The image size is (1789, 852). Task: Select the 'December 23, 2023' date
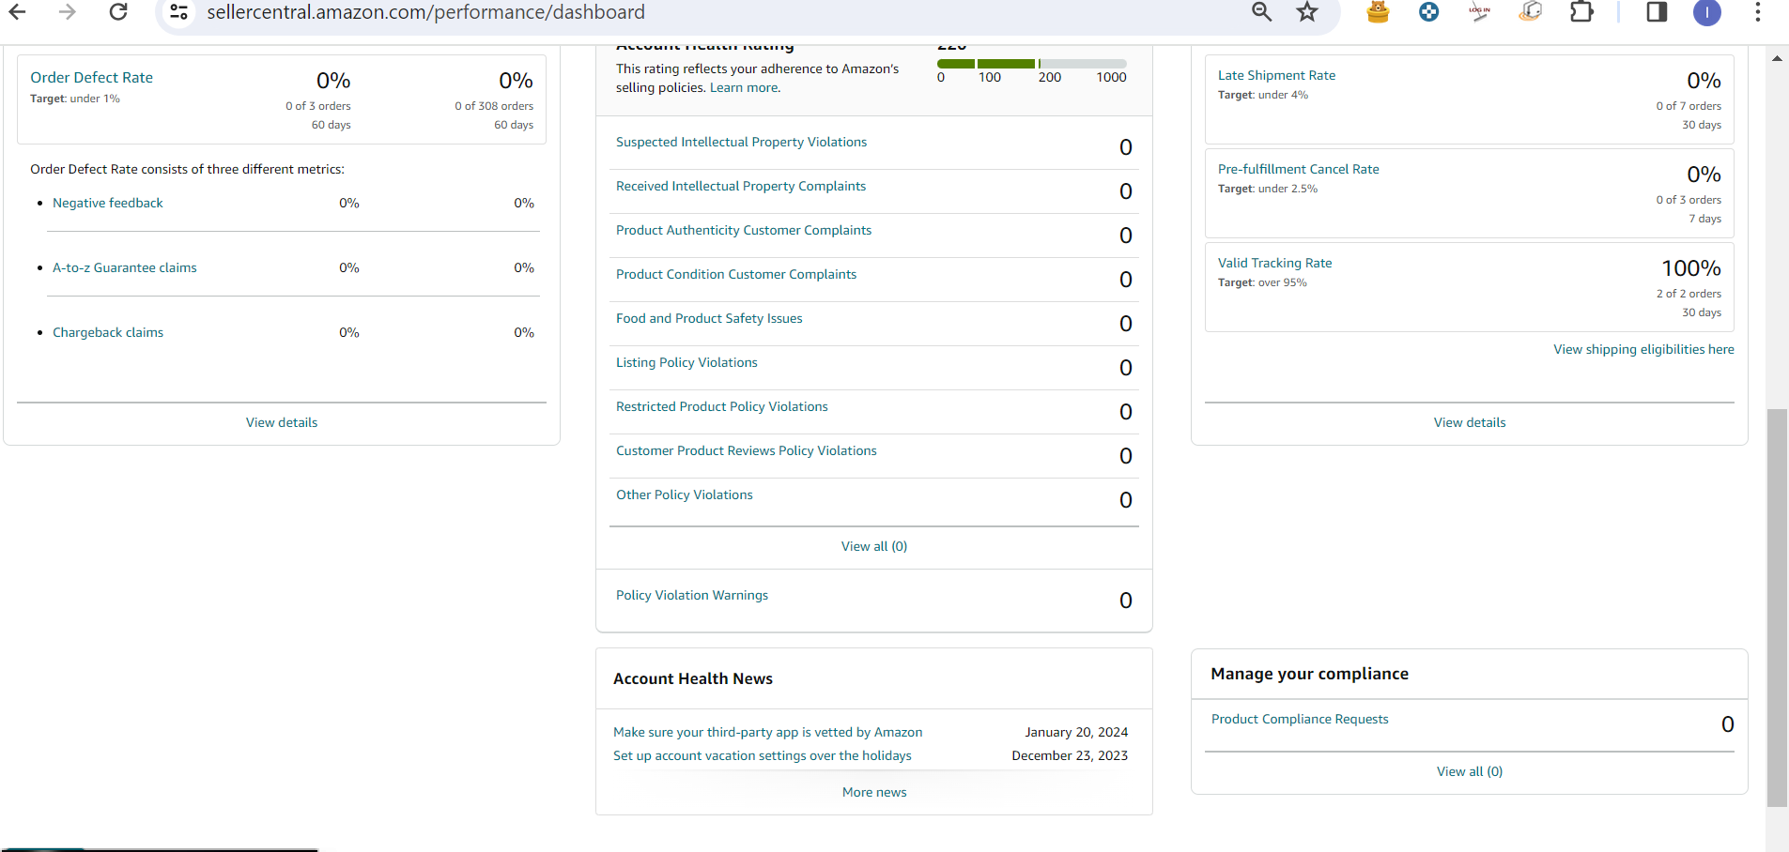(1070, 755)
